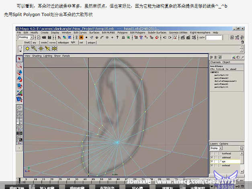The image size is (252, 189).
Task: Click the red magnet snap icon
Action: [x=157, y=38]
